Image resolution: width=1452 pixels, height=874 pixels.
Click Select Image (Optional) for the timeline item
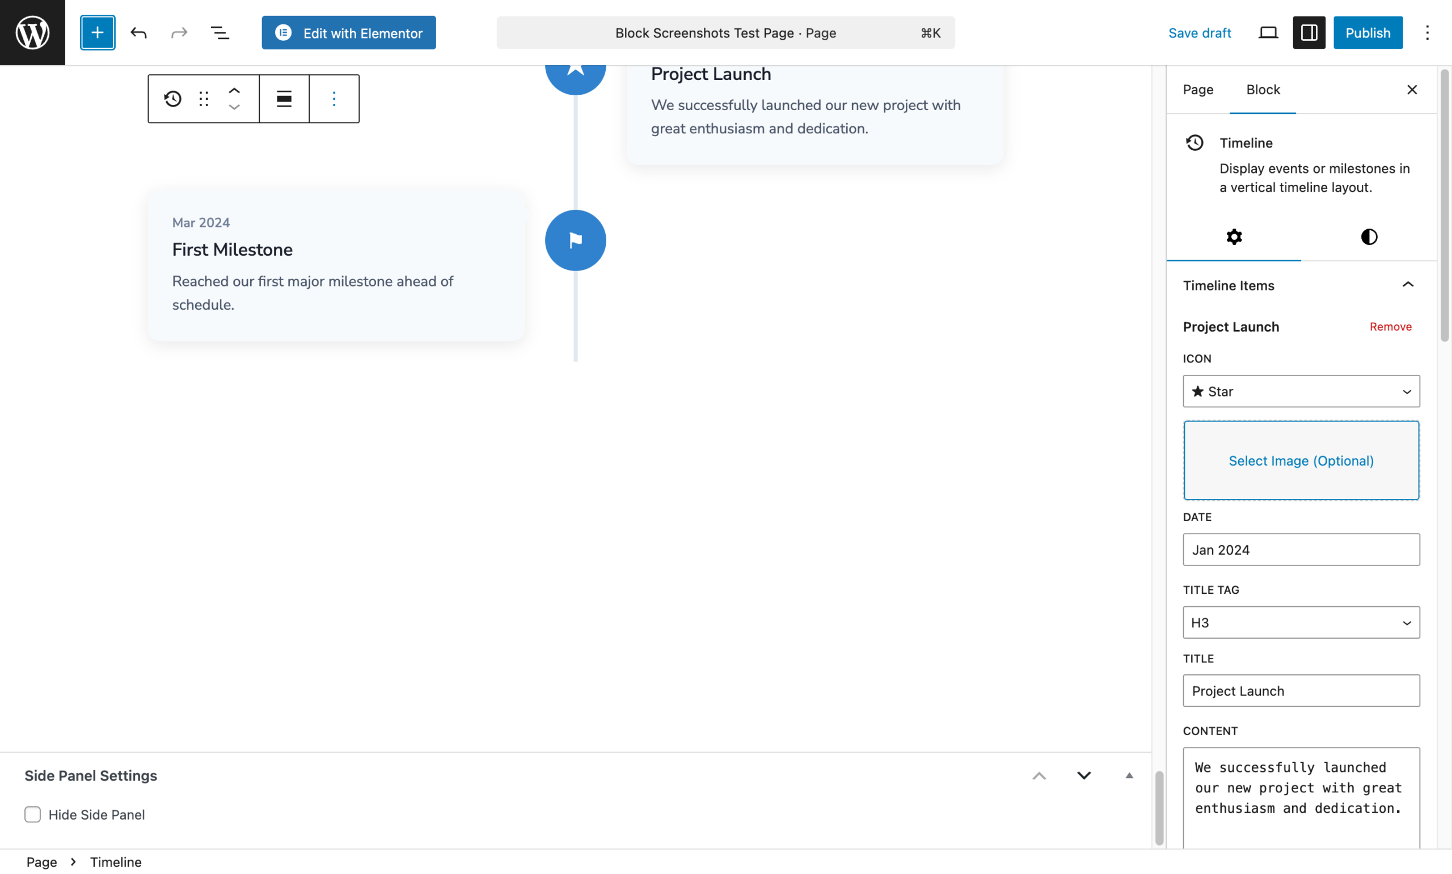1301,461
